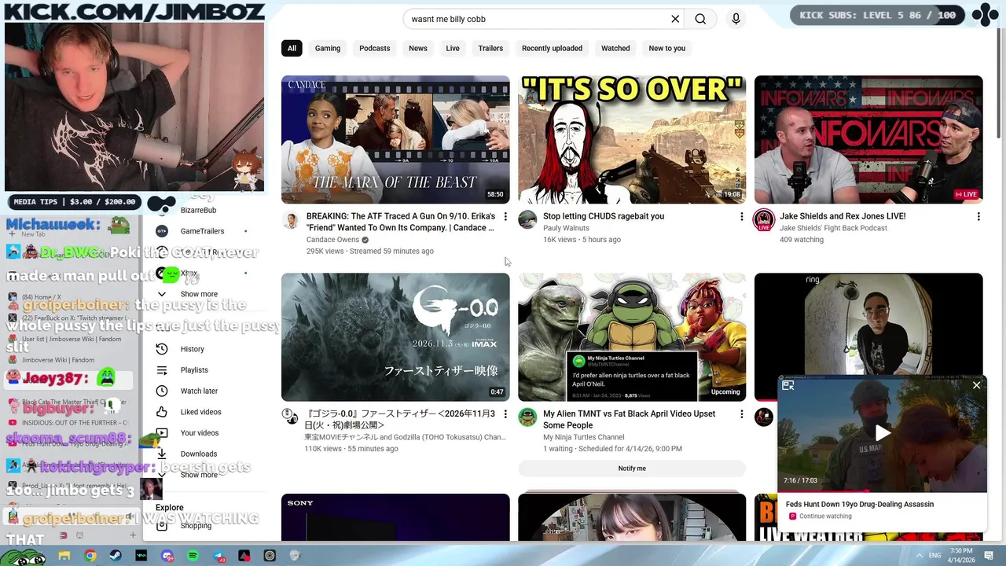The height and width of the screenshot is (566, 1006).
Task: Open Watch later in the sidebar
Action: click(199, 391)
